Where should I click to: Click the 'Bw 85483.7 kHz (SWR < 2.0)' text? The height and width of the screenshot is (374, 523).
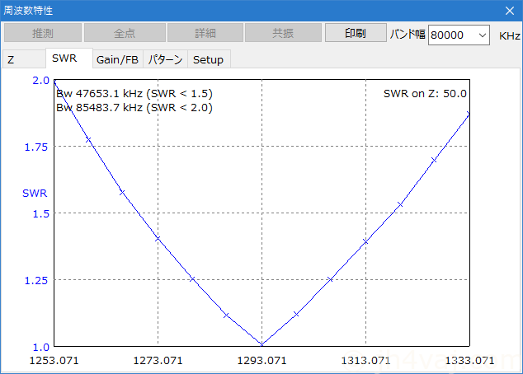[134, 108]
